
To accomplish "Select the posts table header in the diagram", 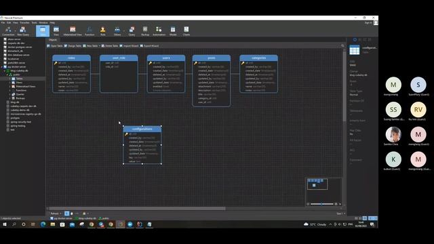I will (212, 58).
